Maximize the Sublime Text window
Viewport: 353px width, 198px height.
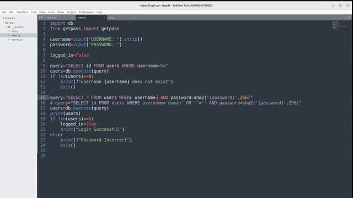(x=340, y=5)
